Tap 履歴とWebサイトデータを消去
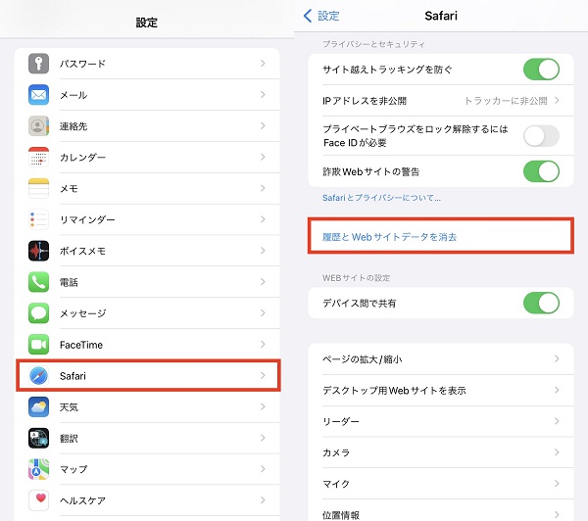This screenshot has height=521, width=588. coord(390,237)
